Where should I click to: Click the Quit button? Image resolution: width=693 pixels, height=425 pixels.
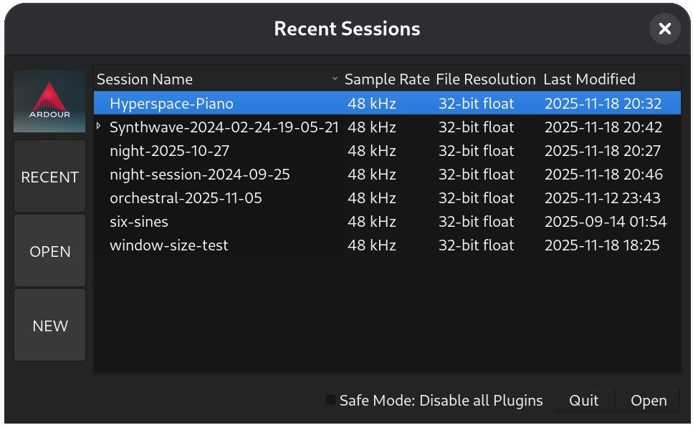click(584, 400)
